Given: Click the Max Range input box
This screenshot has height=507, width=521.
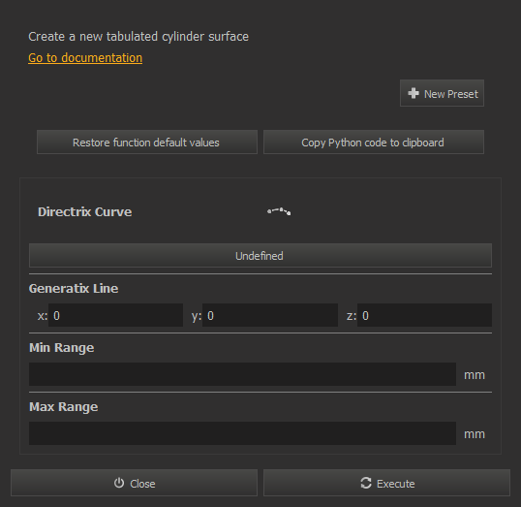Looking at the screenshot, I should coord(242,433).
